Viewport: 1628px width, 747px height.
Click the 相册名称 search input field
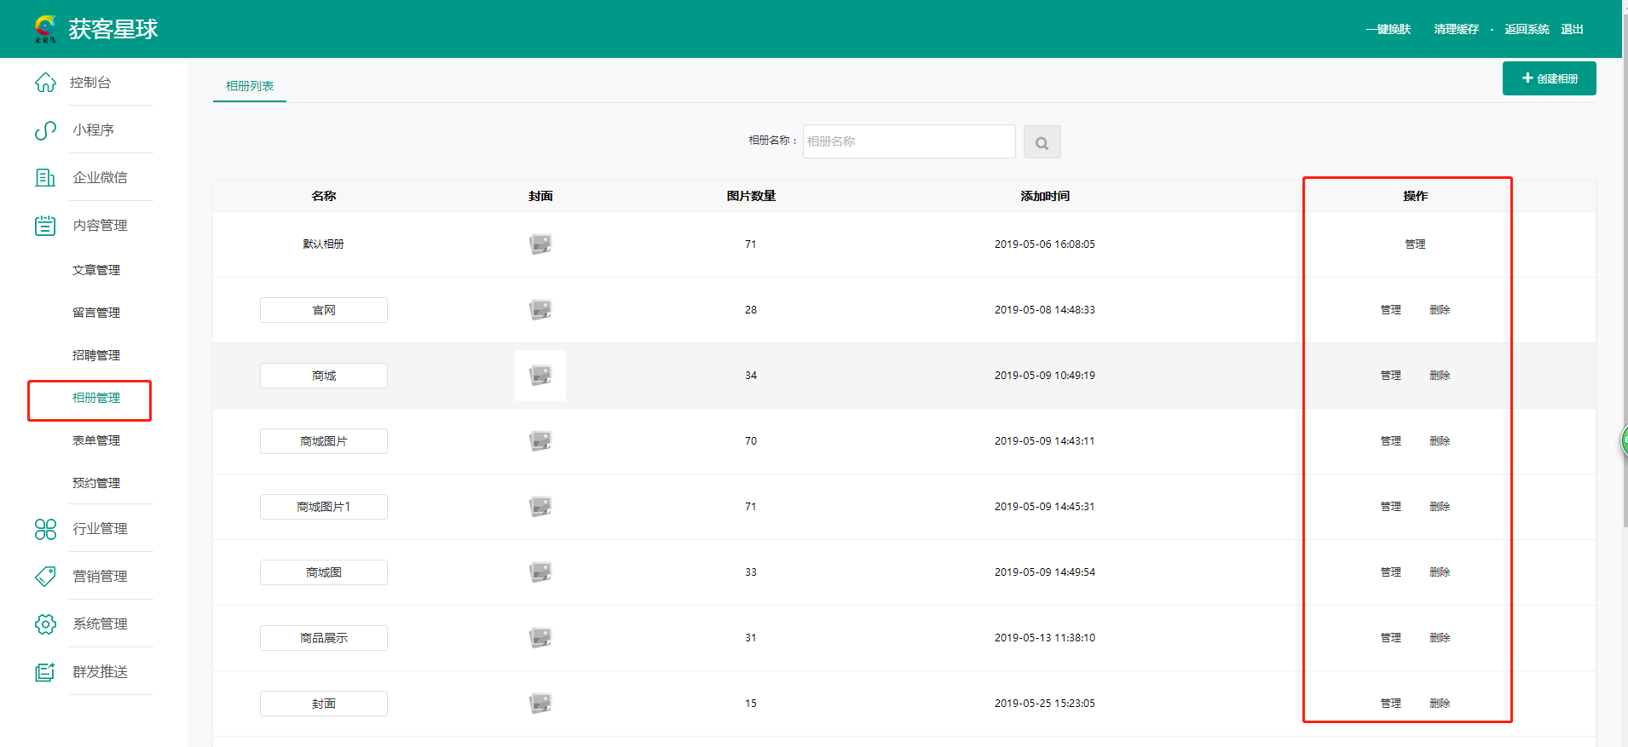click(909, 141)
